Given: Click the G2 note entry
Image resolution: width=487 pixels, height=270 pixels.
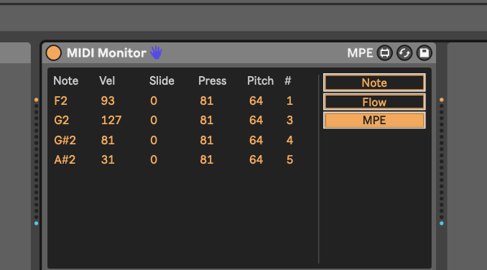Looking at the screenshot, I should 61,120.
